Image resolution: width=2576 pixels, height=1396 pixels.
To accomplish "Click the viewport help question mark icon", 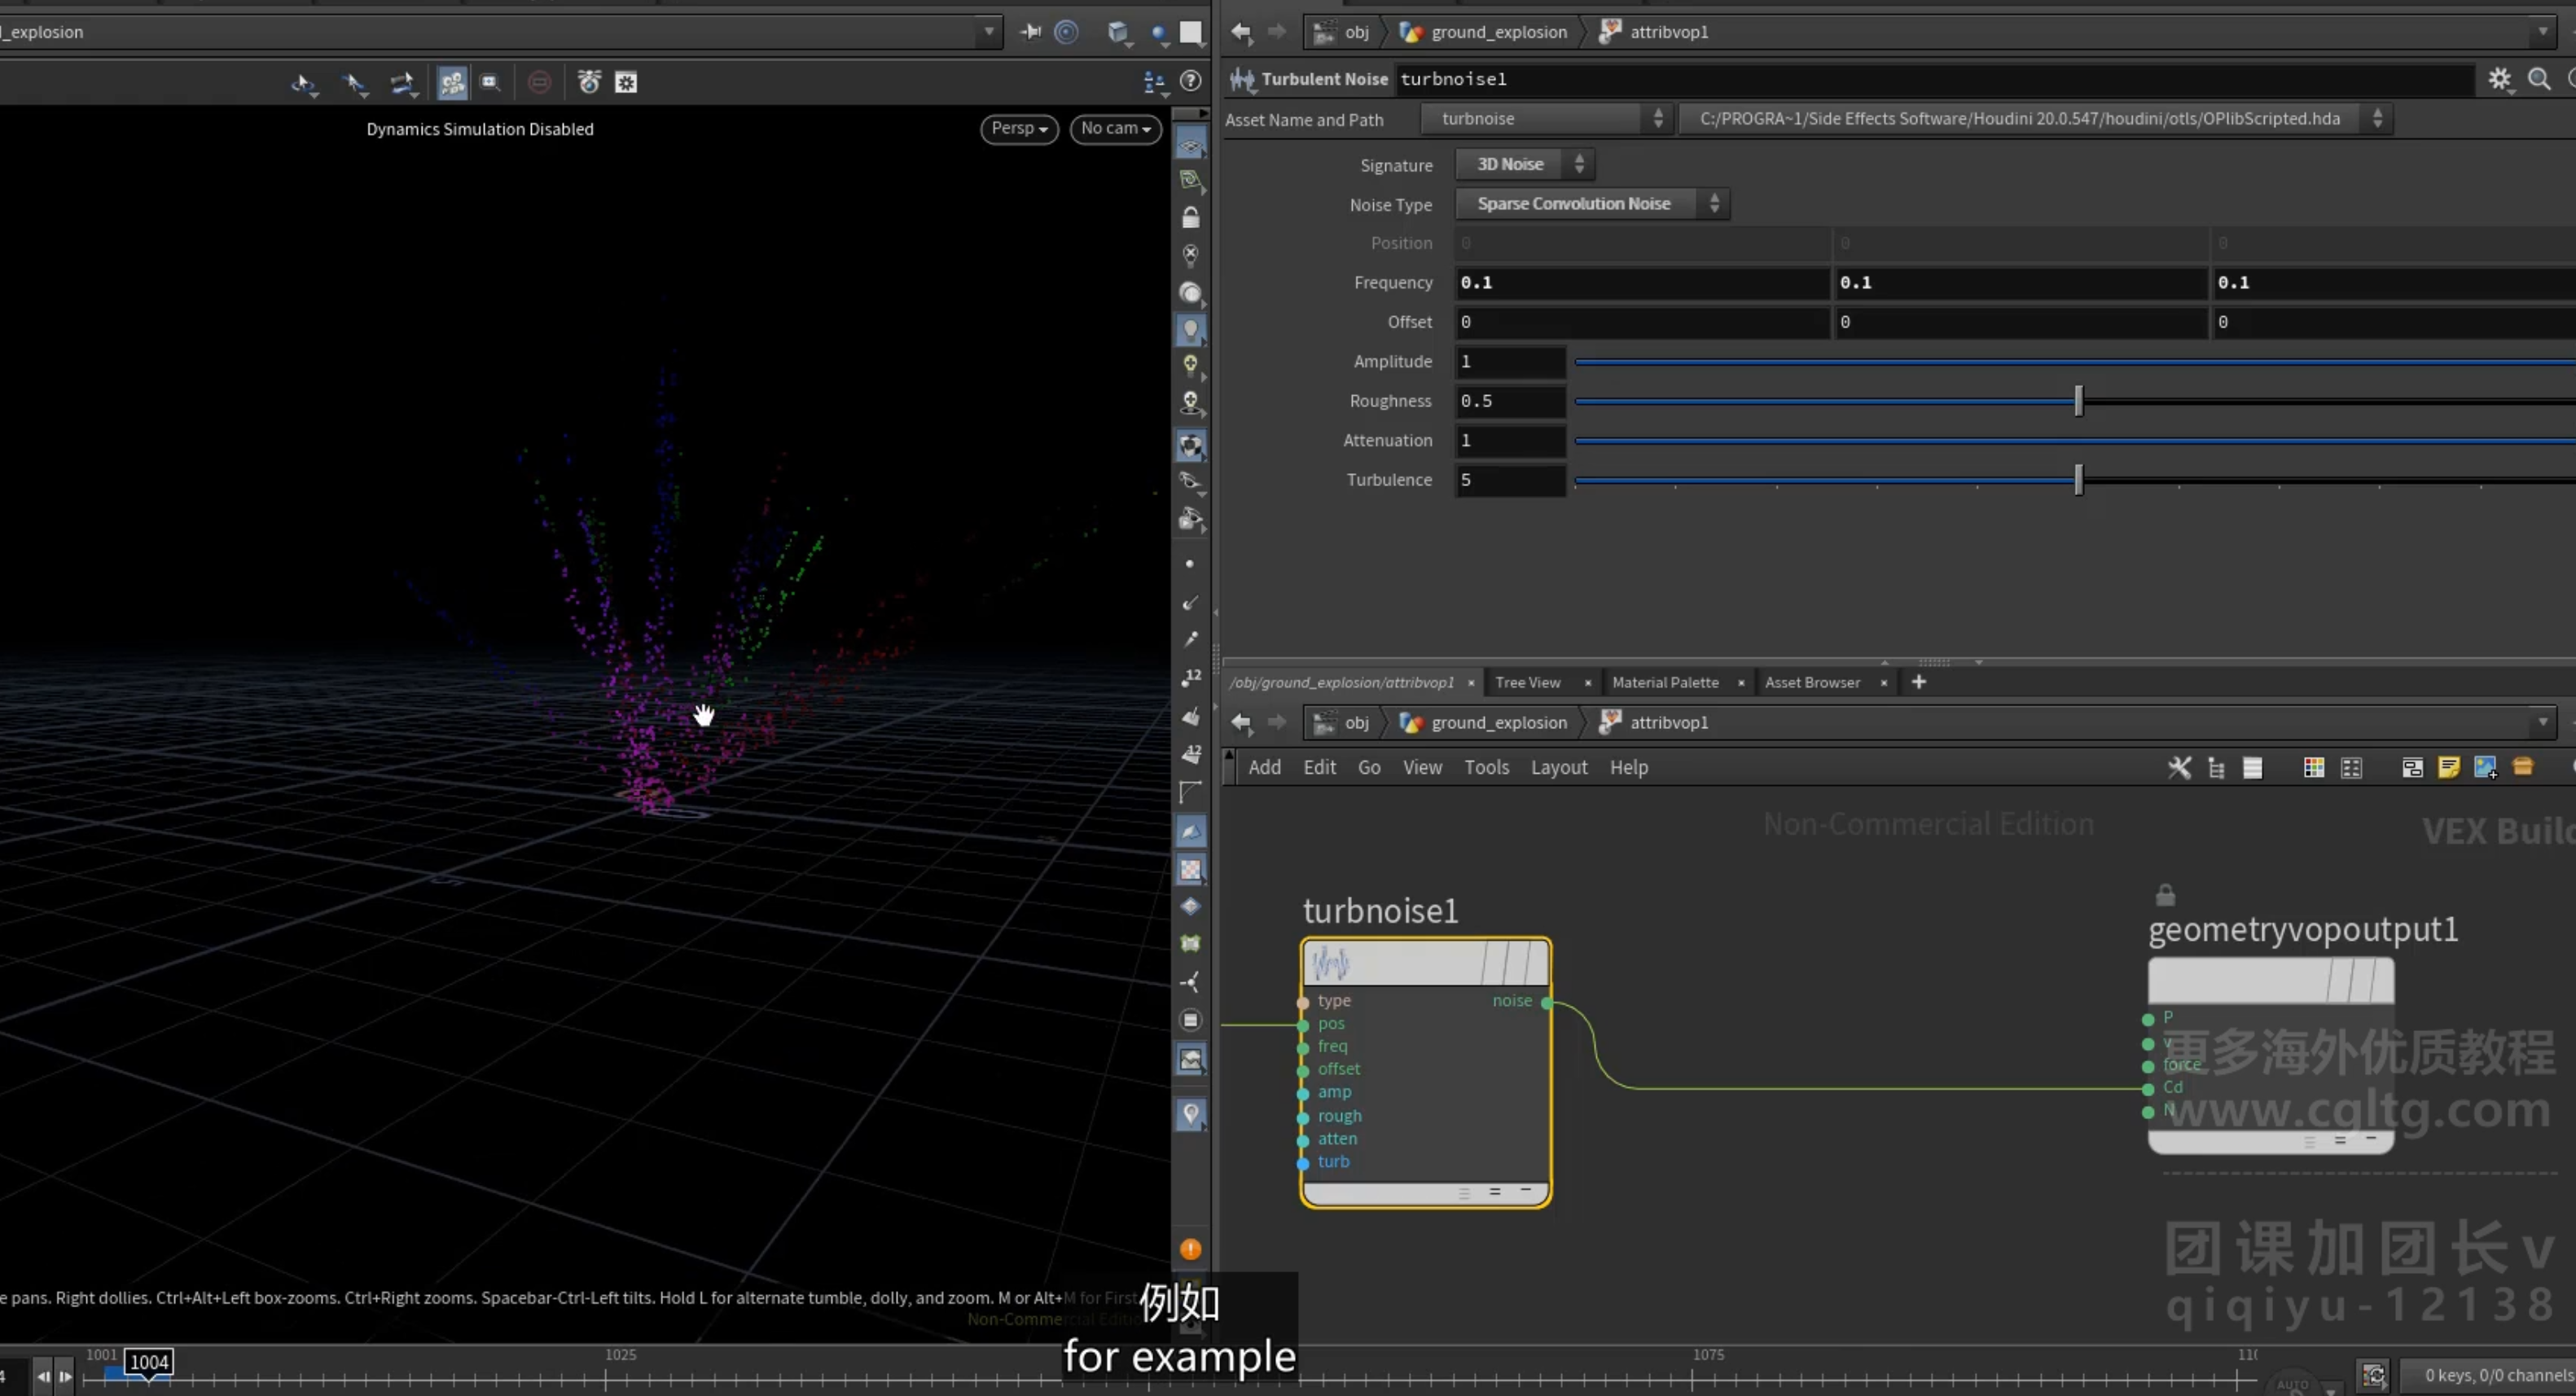I will [1190, 81].
